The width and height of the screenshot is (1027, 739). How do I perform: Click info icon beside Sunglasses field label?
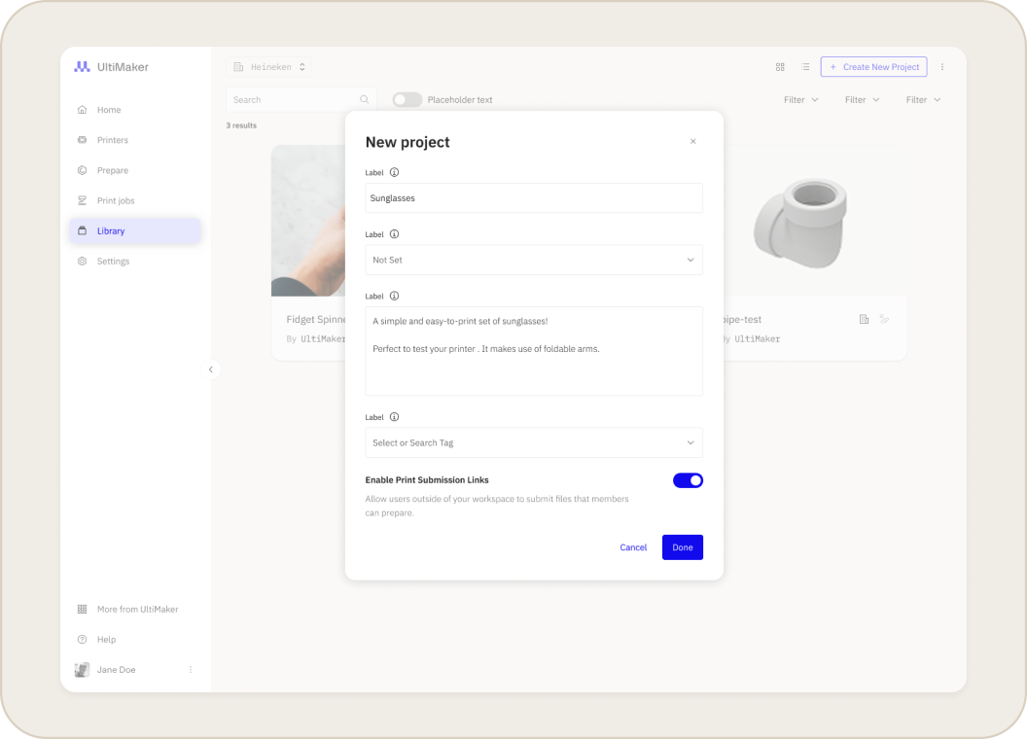pyautogui.click(x=394, y=172)
